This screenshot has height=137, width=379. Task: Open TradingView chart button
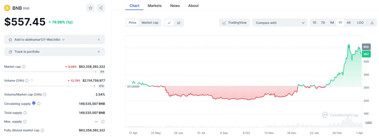click(235, 23)
